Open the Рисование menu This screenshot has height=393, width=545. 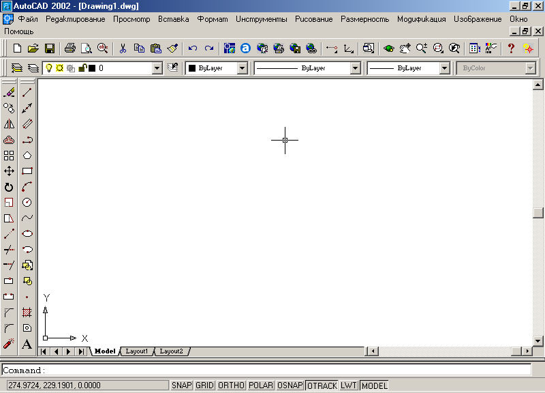(314, 19)
